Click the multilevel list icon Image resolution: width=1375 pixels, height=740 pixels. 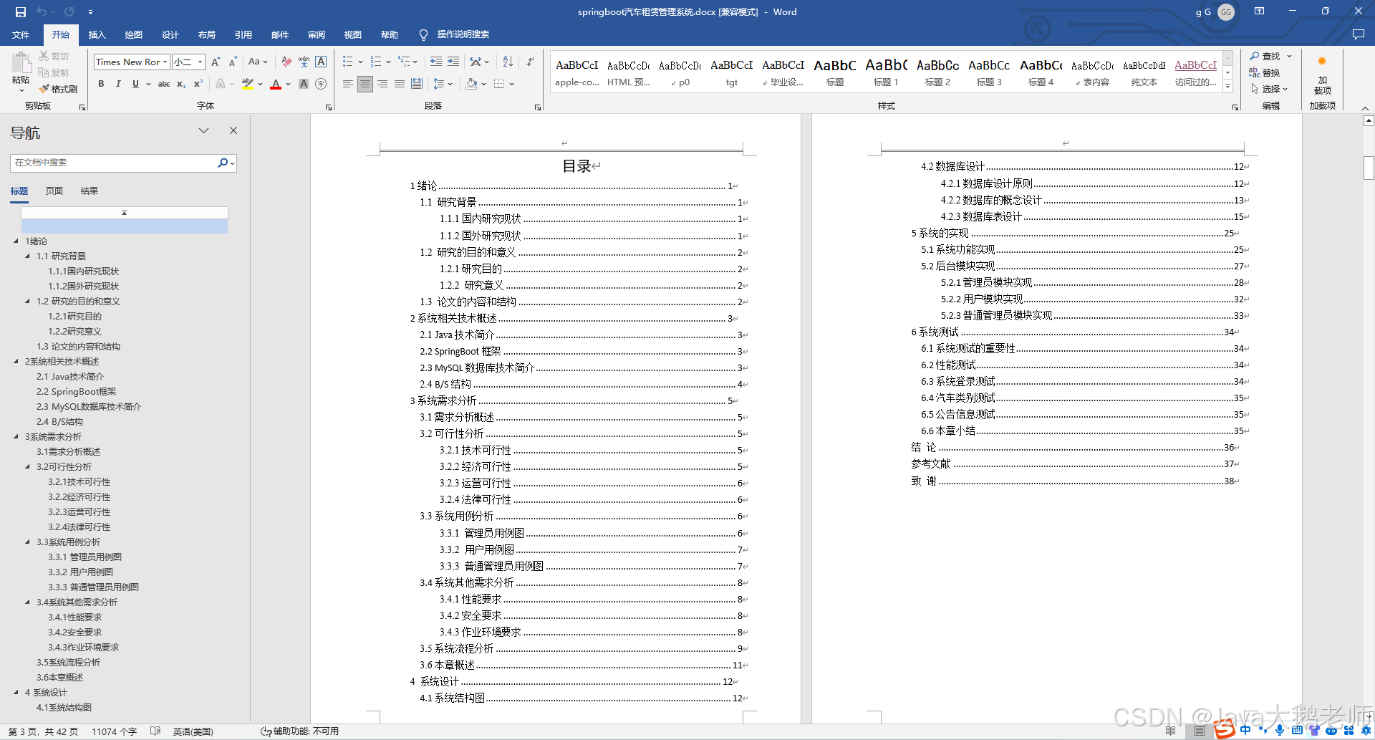point(404,62)
